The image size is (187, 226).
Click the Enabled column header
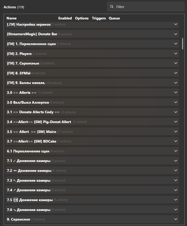click(65, 18)
